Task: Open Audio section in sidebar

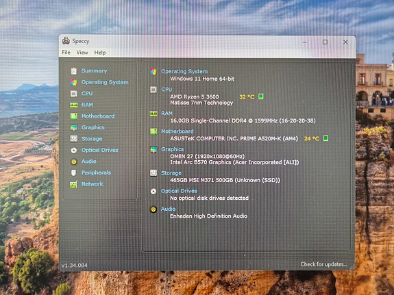Action: 88,161
